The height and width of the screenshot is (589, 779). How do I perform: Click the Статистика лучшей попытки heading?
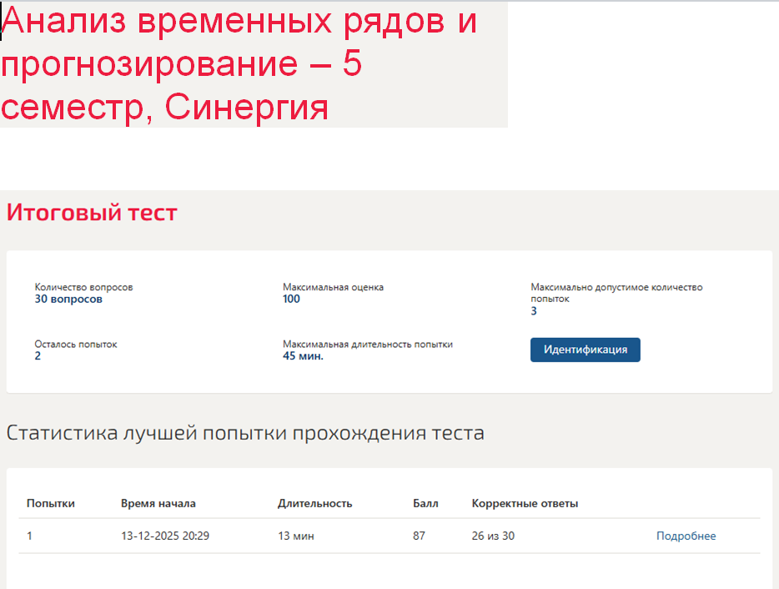(245, 433)
